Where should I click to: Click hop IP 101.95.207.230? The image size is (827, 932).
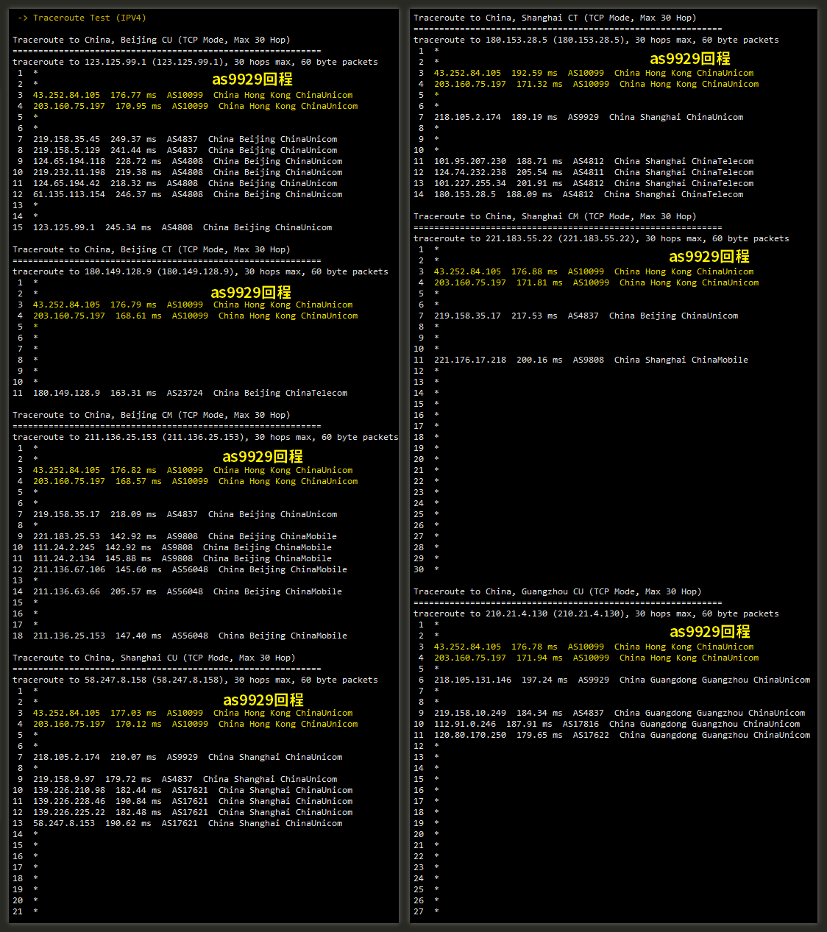click(470, 161)
